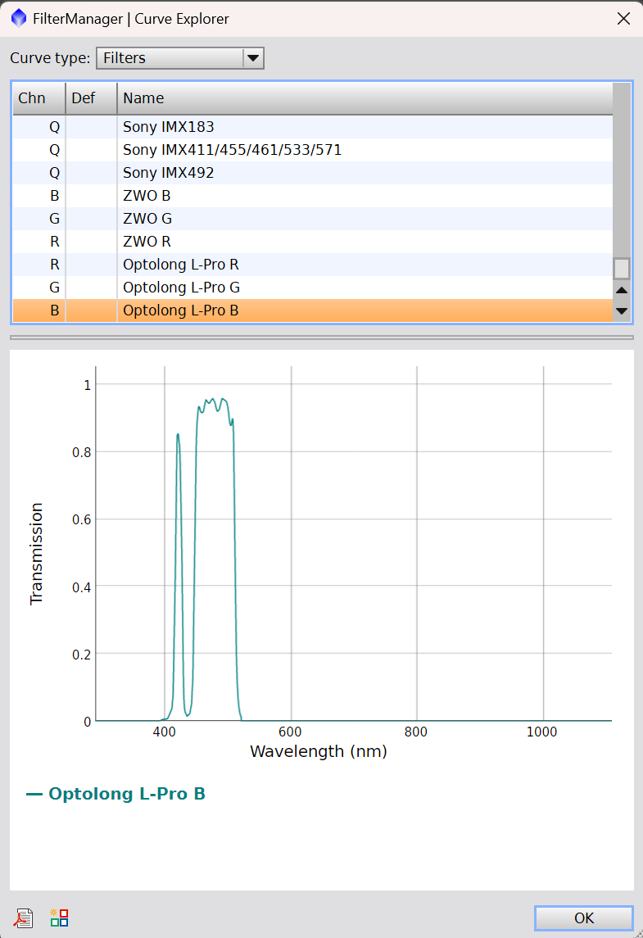Click the list scrollbar down arrow
Screen dimensions: 643x938
click(x=622, y=311)
